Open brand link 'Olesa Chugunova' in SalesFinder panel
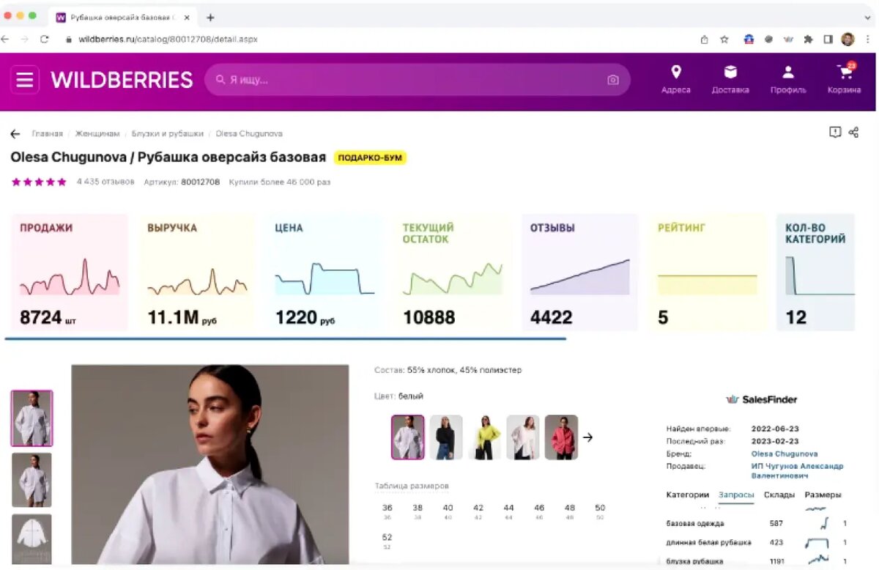The height and width of the screenshot is (570, 879). 785,454
